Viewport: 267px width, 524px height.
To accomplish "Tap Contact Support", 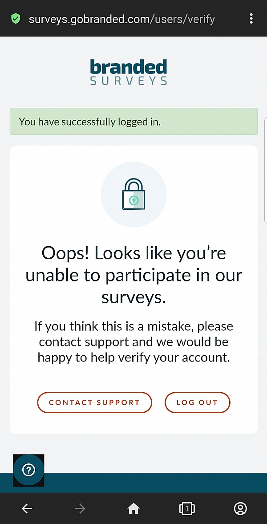I will click(x=94, y=402).
